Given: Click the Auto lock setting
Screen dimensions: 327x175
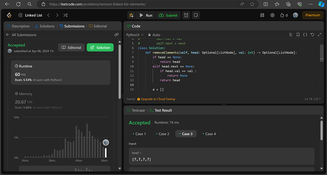Looking at the screenshot, I should point(154,35).
